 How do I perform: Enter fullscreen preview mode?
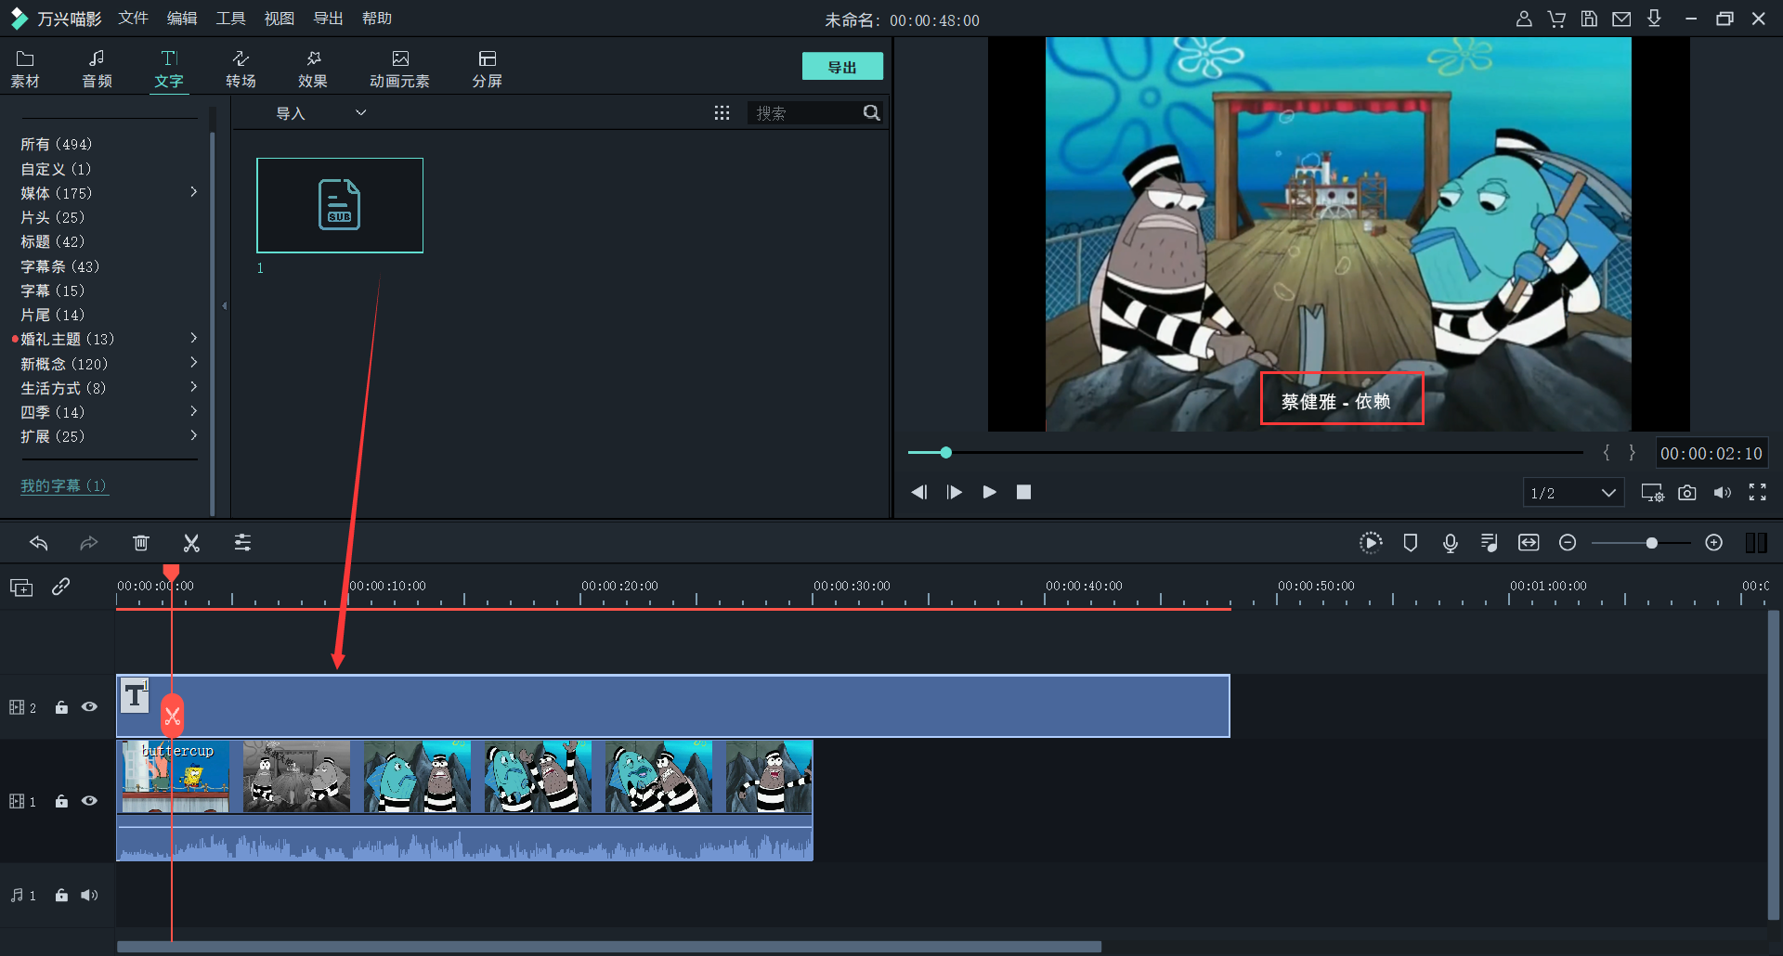pyautogui.click(x=1757, y=493)
